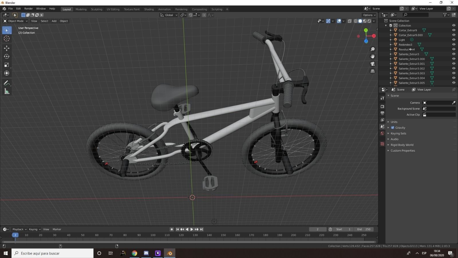Open the Output properties tab icon
458x258 pixels.
[382, 113]
